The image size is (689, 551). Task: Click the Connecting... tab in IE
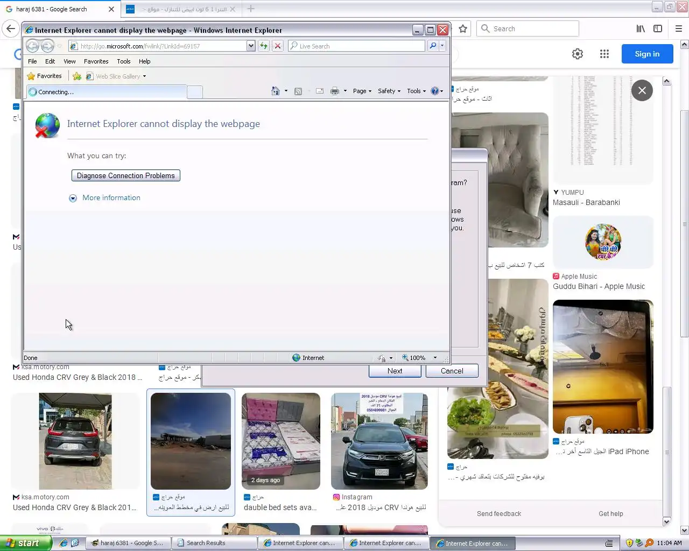[x=106, y=92]
